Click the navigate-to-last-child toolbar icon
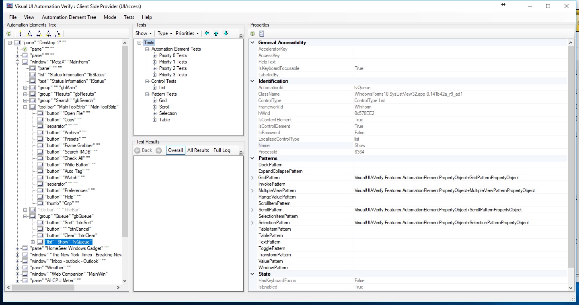This screenshot has height=305, width=579. (57, 33)
